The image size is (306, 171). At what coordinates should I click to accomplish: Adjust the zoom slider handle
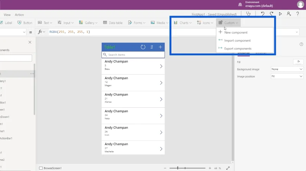(178, 168)
